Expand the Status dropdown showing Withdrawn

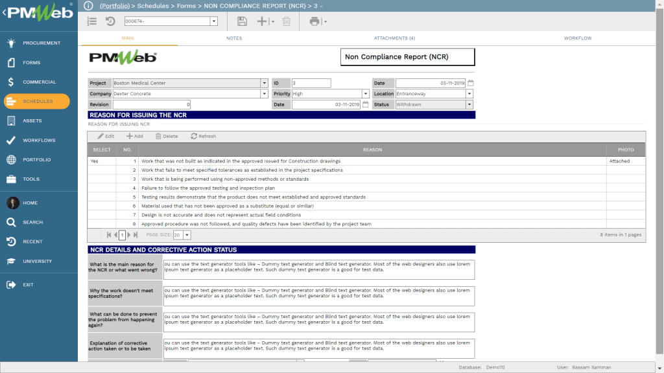[x=469, y=104]
